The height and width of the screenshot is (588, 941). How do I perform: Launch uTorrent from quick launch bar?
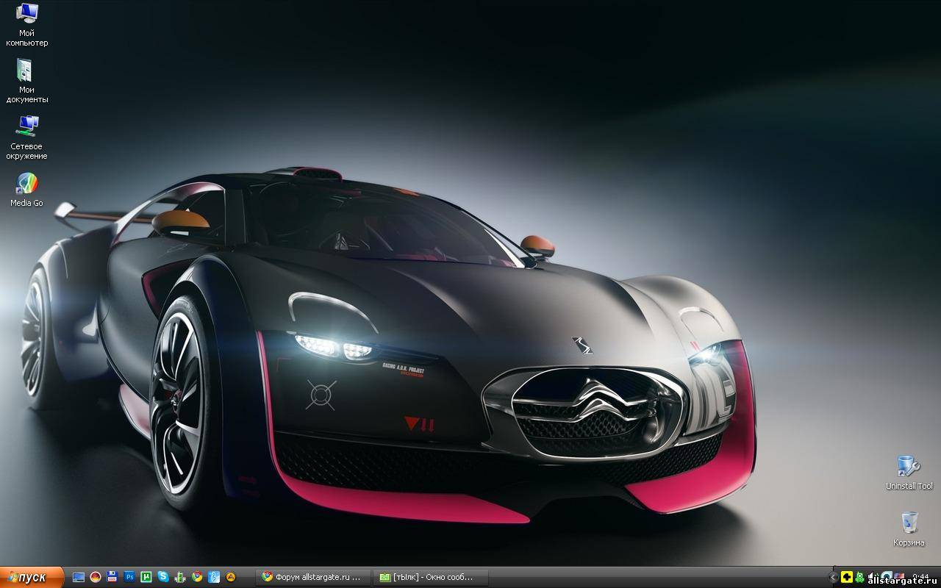point(146,577)
